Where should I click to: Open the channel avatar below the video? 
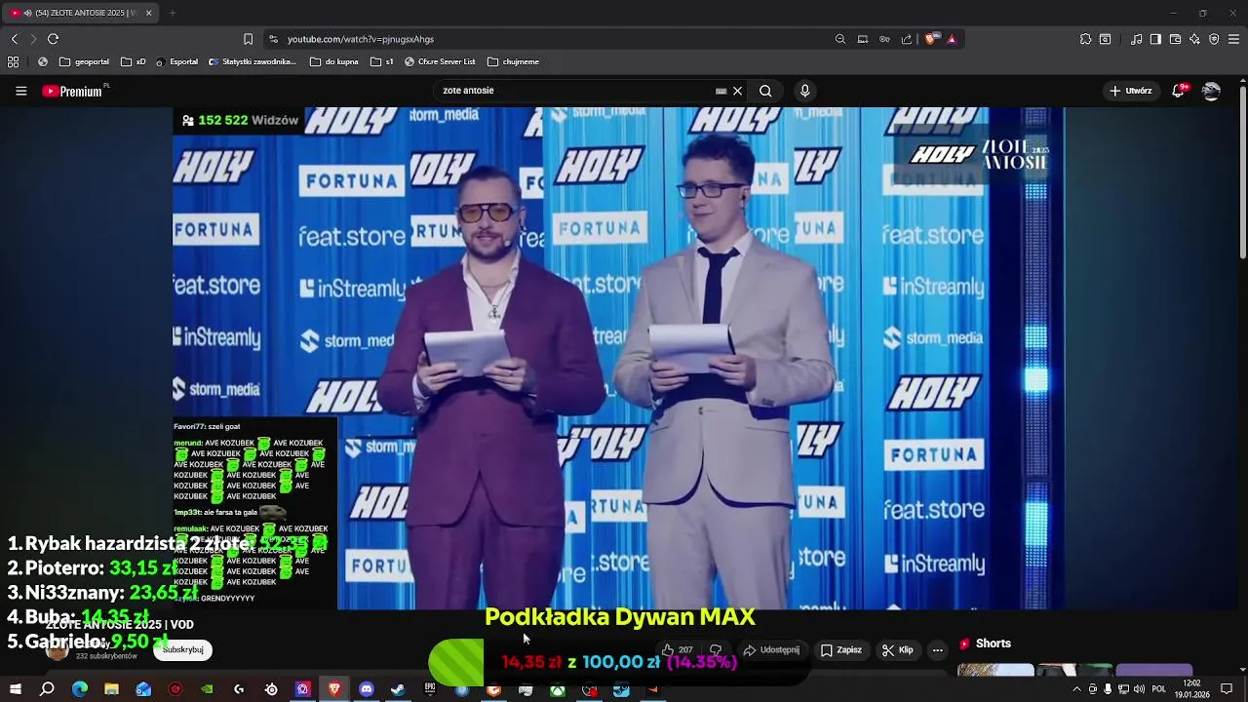(57, 650)
